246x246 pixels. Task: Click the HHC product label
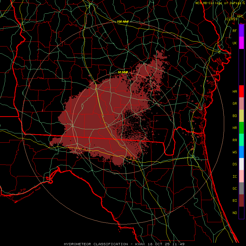coord(240,16)
